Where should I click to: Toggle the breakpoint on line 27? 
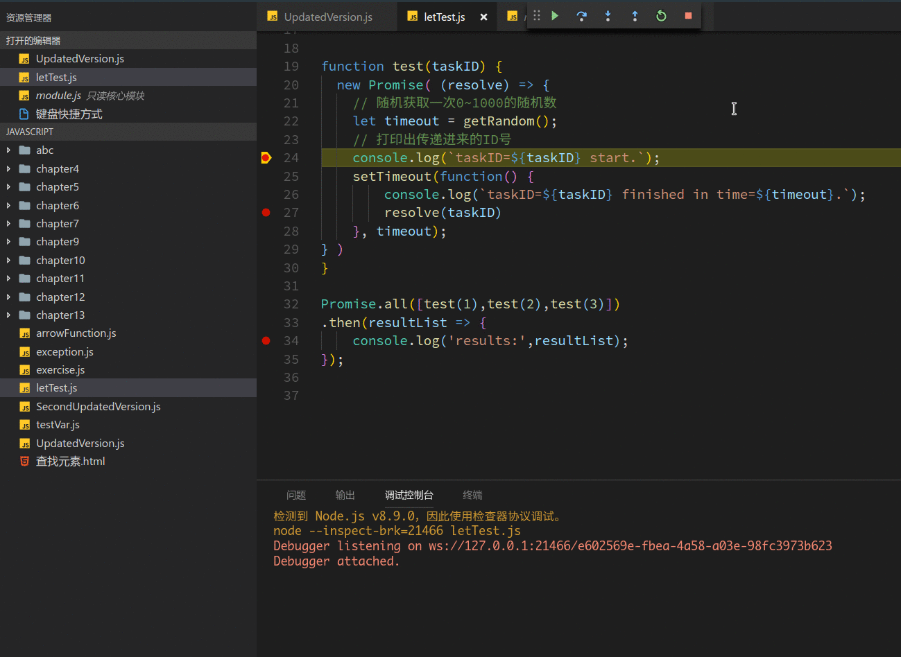click(266, 213)
